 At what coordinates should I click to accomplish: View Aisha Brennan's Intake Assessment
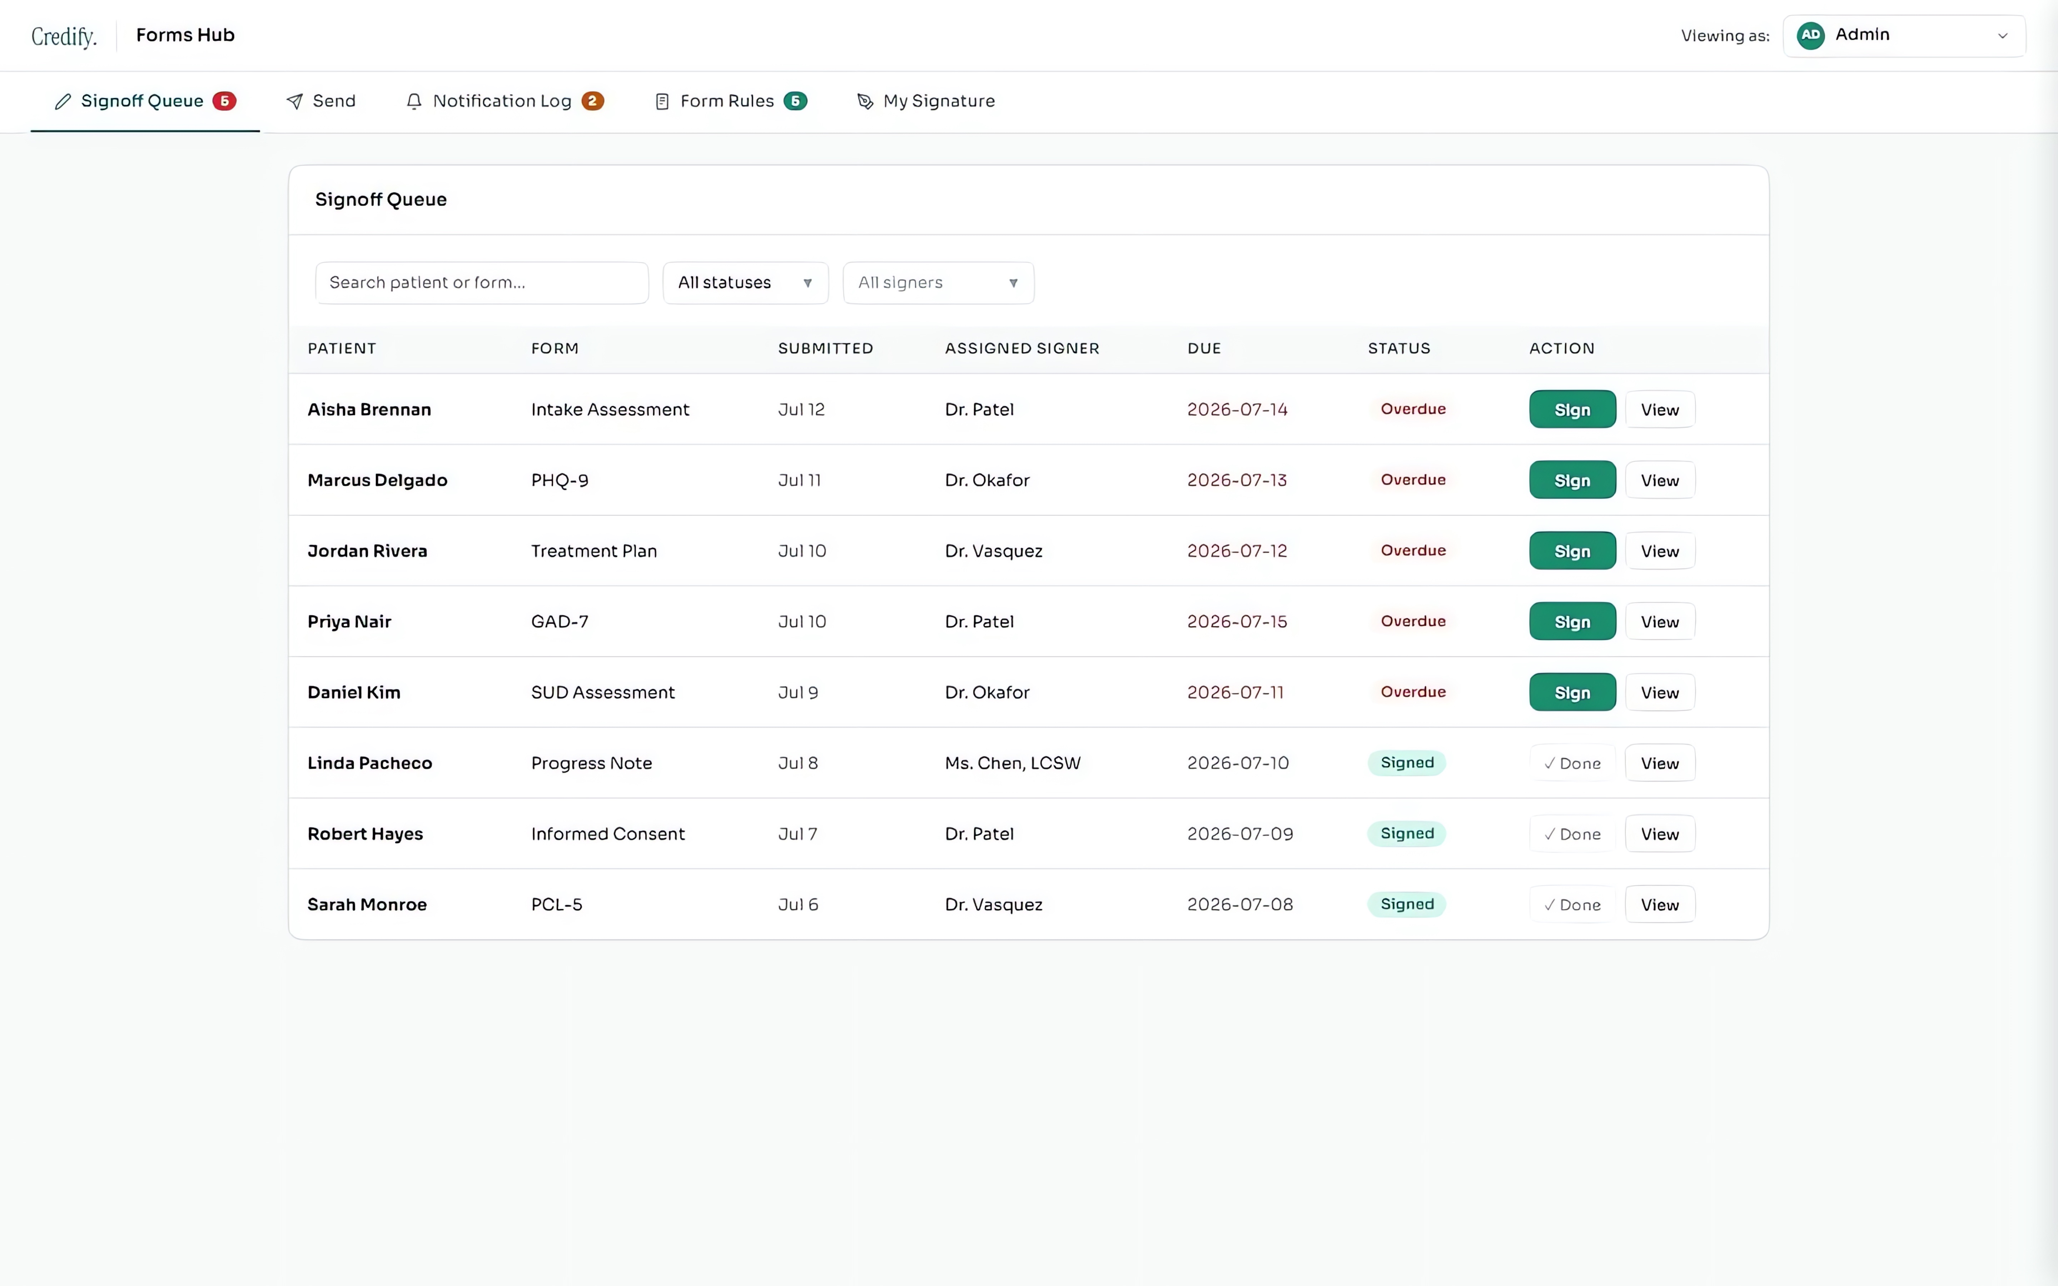tap(1659, 409)
